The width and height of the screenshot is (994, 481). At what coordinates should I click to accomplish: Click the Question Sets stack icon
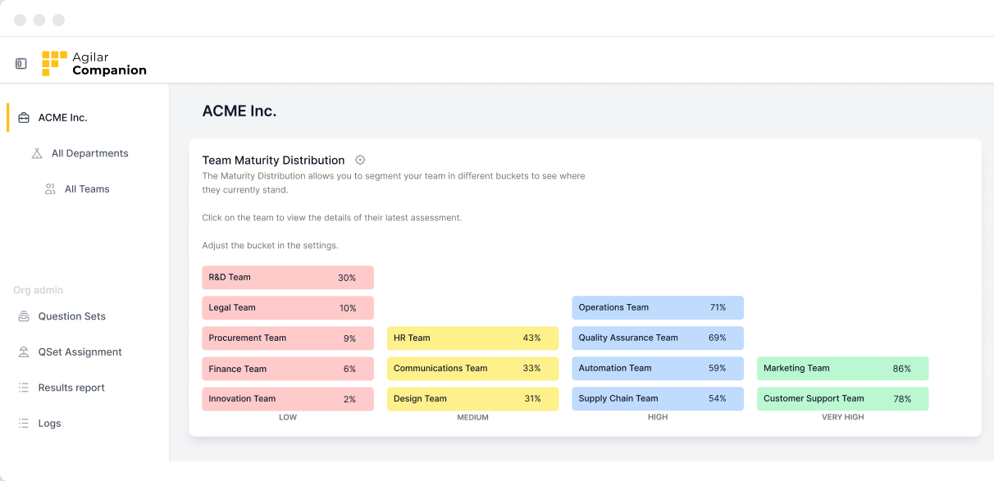tap(24, 316)
